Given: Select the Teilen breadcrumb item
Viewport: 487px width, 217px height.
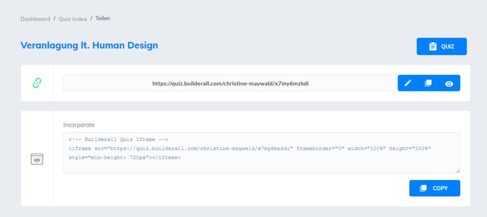Looking at the screenshot, I should tap(103, 19).
